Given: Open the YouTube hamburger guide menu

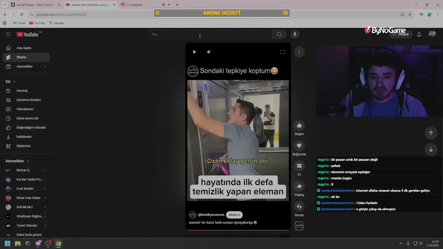Looking at the screenshot, I should coord(8,34).
